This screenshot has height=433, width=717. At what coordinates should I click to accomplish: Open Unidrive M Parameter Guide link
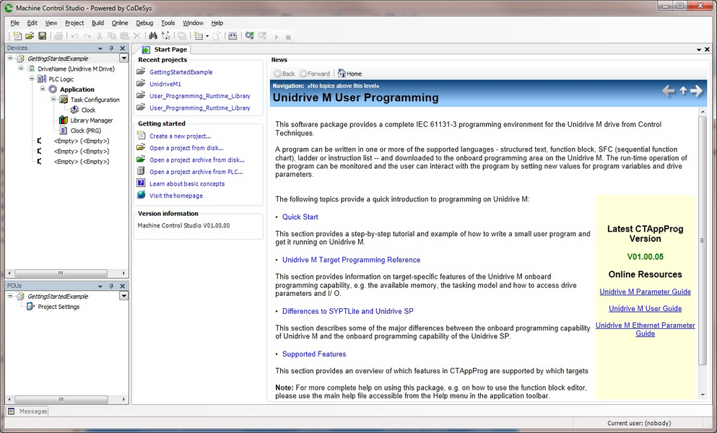645,292
